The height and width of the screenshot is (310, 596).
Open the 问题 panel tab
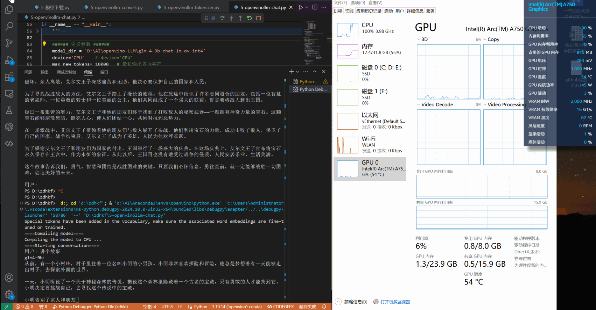click(28, 72)
